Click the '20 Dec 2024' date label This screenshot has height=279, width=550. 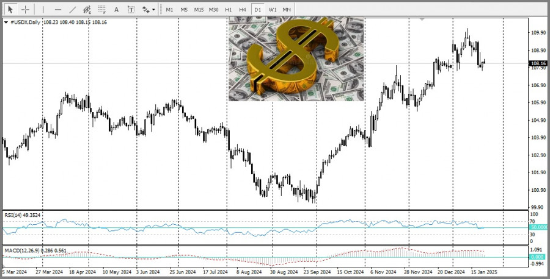pos(451,272)
